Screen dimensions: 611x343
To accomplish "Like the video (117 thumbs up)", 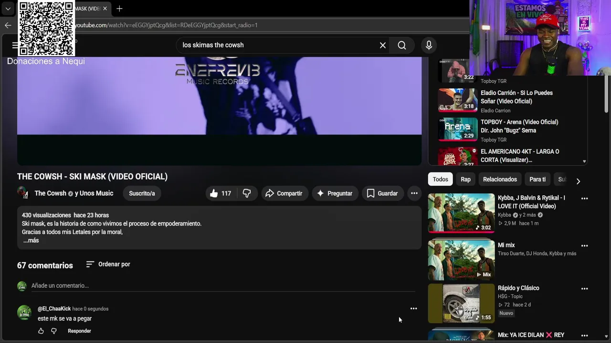I will click(x=221, y=193).
